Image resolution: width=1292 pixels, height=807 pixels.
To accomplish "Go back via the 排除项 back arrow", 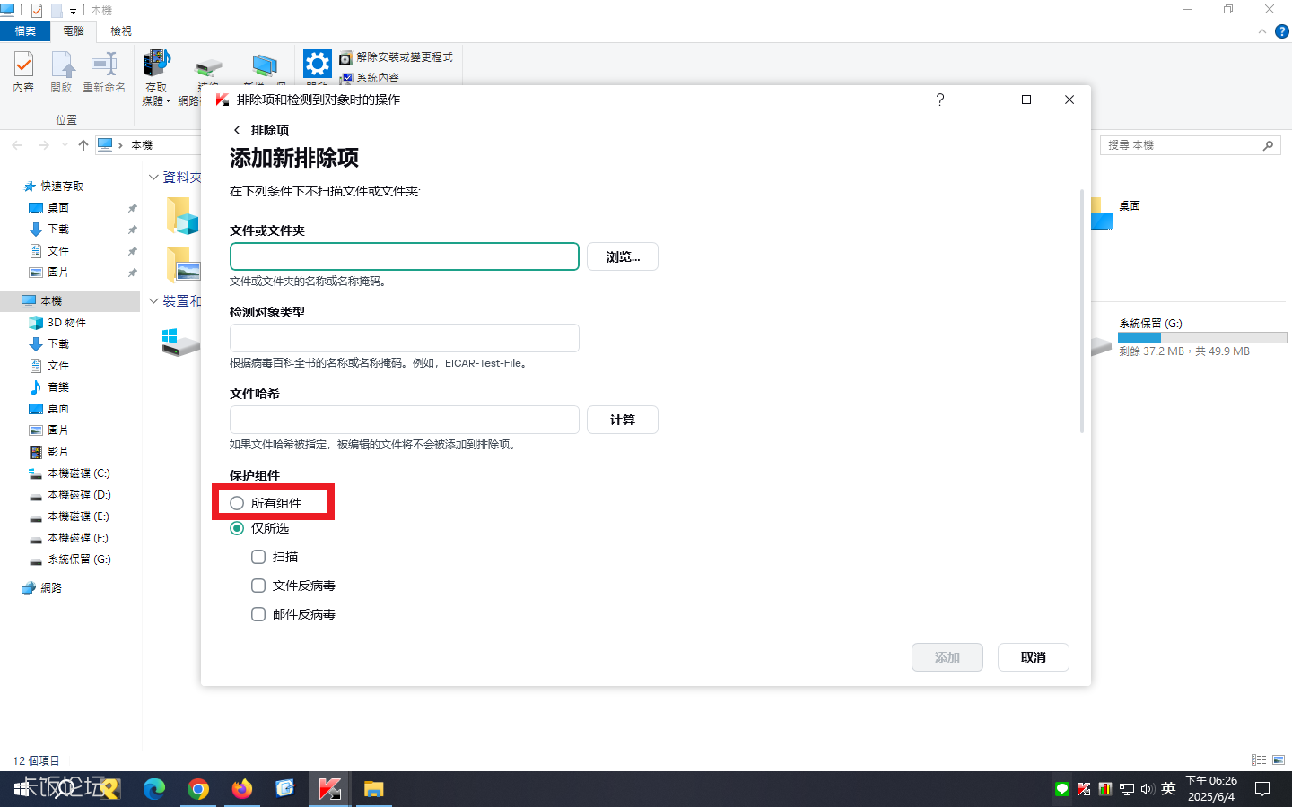I will click(x=237, y=130).
